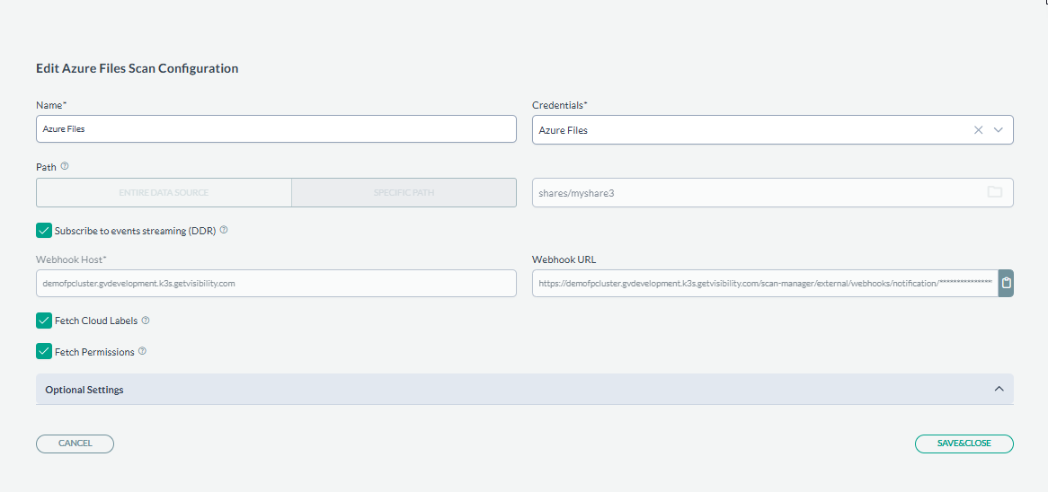Copy Webhook URL using clipboard icon
1048x492 pixels.
click(x=1006, y=283)
